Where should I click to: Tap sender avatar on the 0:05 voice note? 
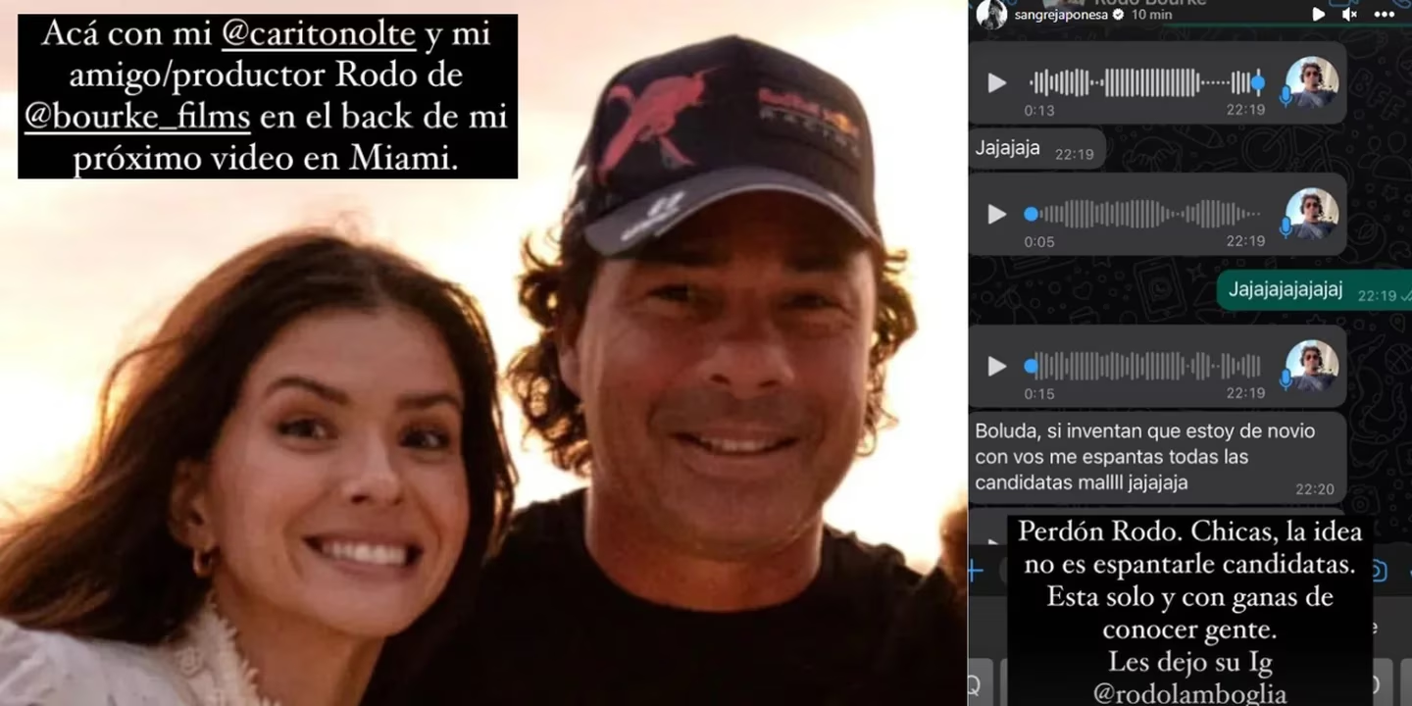(1312, 213)
